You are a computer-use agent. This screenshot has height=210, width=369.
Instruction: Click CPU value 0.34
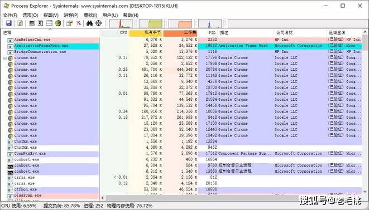coord(123,111)
